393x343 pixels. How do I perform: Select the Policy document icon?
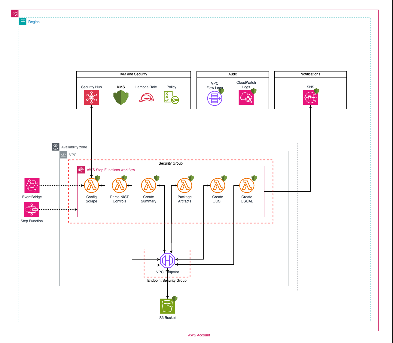(x=171, y=97)
